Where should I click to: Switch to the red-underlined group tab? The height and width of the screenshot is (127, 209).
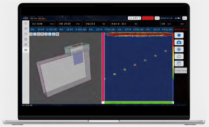pyautogui.click(x=42, y=18)
